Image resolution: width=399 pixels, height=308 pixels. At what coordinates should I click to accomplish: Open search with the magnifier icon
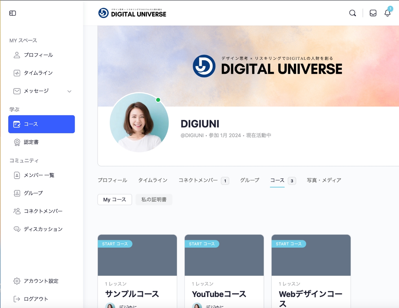[x=353, y=13]
